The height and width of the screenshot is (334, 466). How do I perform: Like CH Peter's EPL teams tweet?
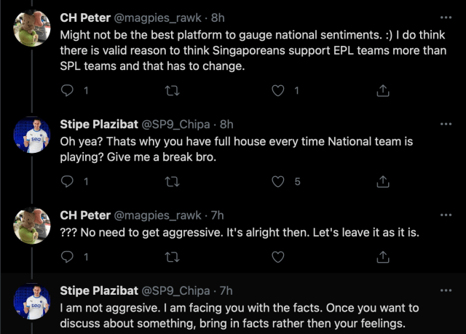pos(277,91)
